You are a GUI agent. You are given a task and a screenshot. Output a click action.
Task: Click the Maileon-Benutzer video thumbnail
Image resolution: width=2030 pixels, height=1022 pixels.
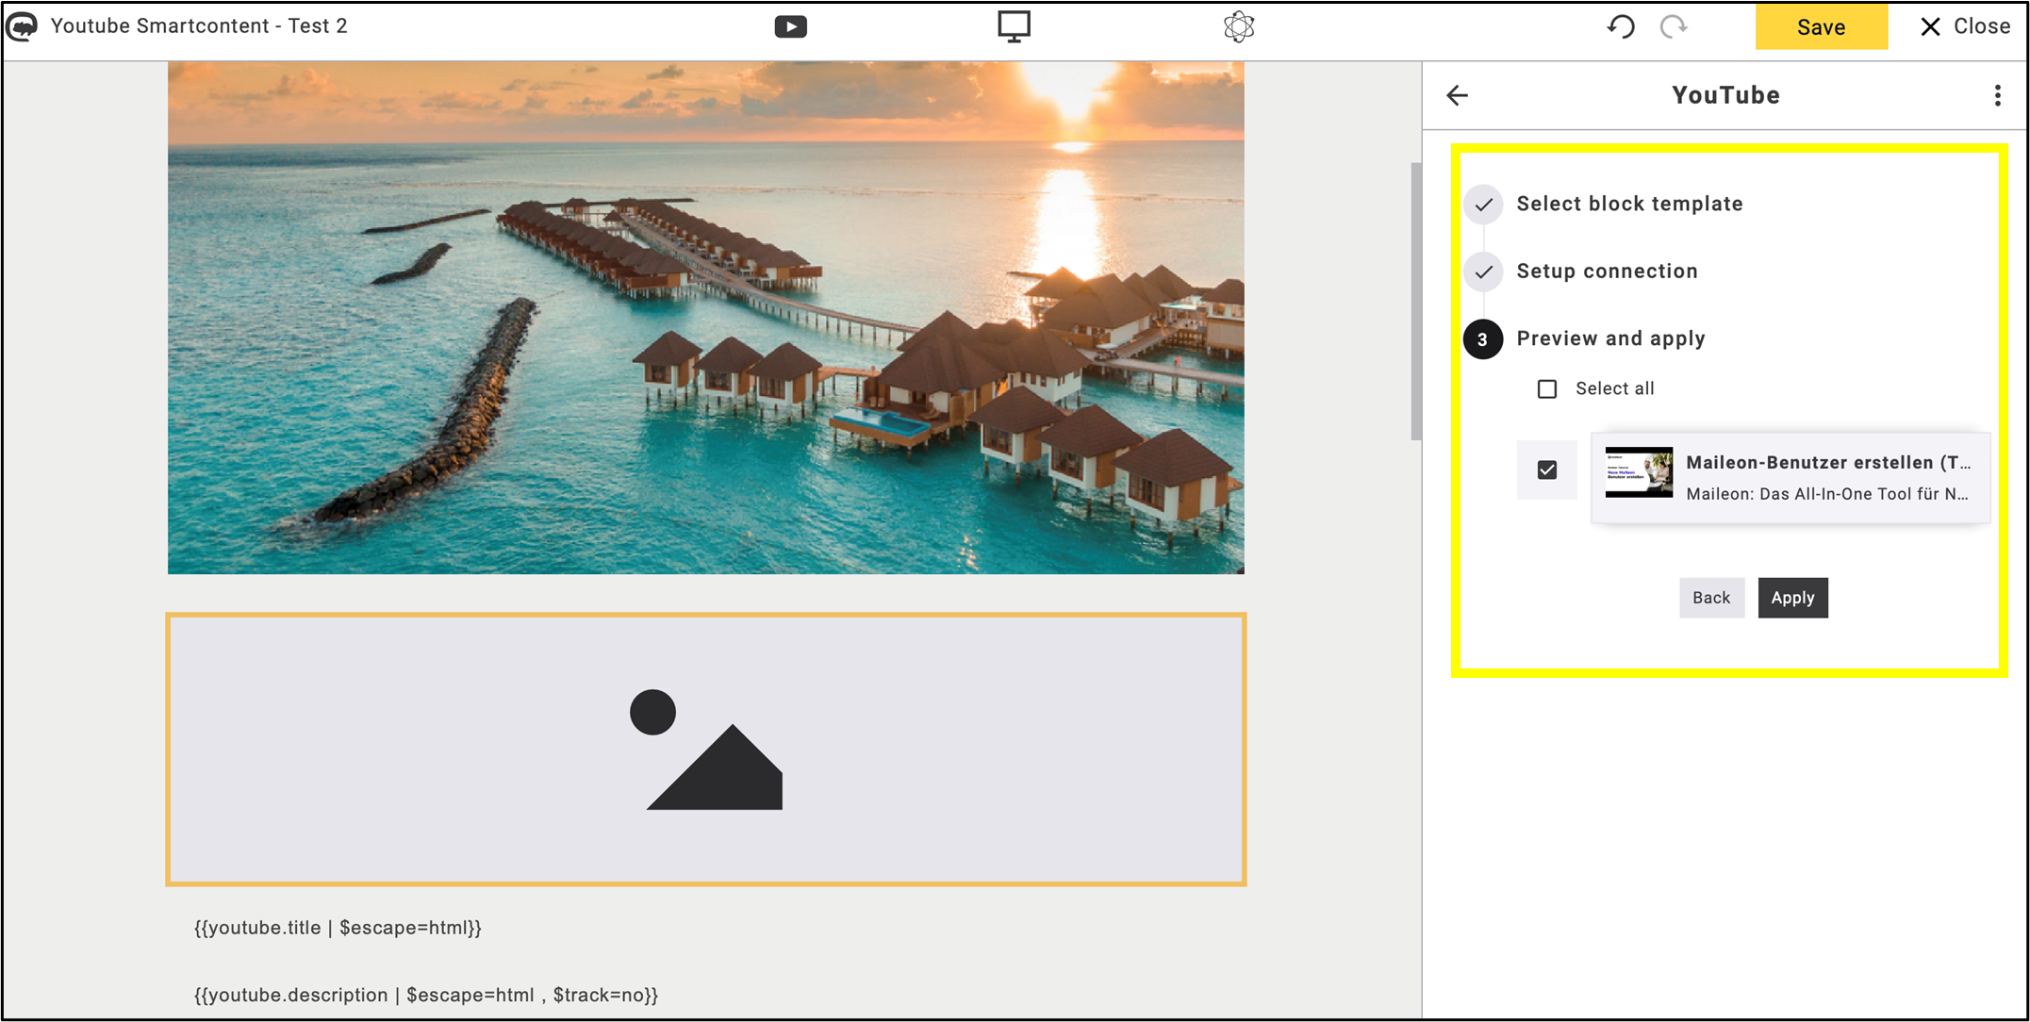[x=1639, y=472]
